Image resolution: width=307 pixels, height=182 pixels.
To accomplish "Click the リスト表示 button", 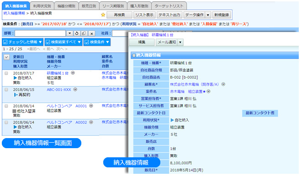I will click(x=144, y=15).
